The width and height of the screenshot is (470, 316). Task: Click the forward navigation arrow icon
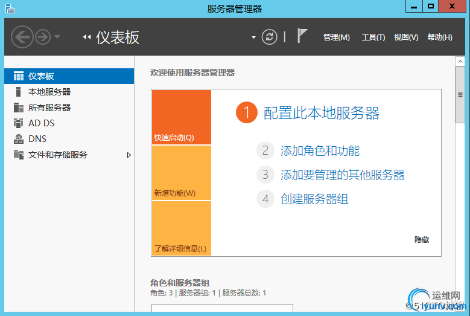coord(43,37)
